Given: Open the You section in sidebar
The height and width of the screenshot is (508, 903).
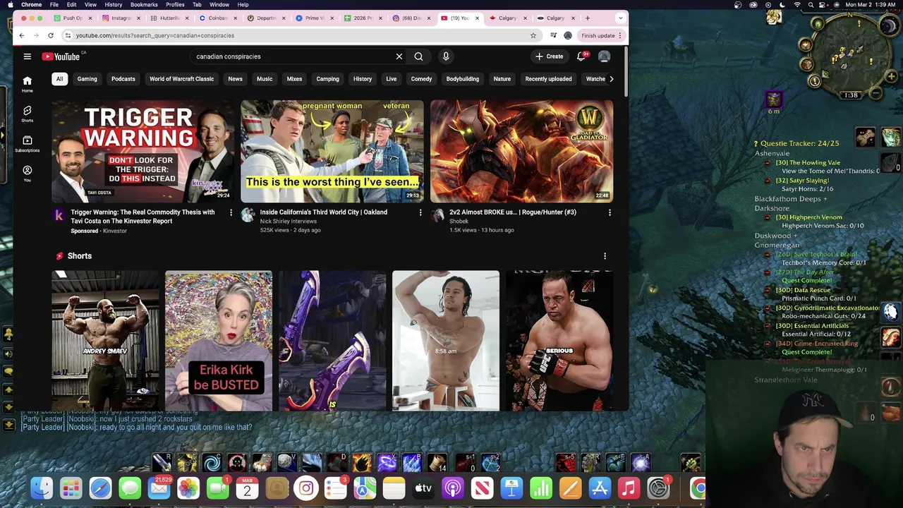Looking at the screenshot, I should pyautogui.click(x=27, y=174).
